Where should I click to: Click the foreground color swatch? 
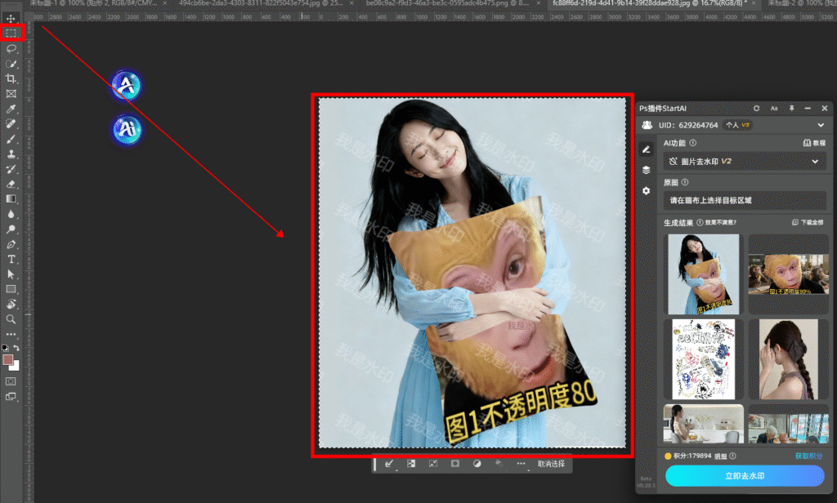click(7, 358)
